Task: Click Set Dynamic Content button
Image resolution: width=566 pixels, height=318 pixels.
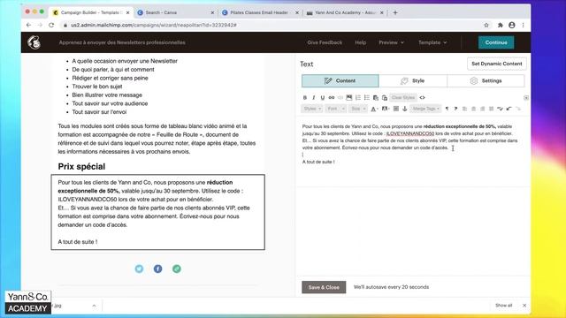Action: 496,64
